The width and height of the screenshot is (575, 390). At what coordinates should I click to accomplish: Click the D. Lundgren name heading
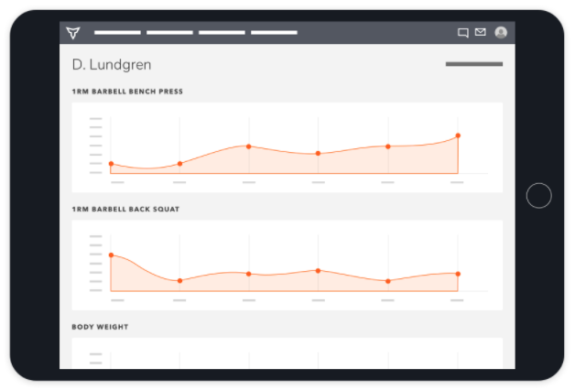112,65
